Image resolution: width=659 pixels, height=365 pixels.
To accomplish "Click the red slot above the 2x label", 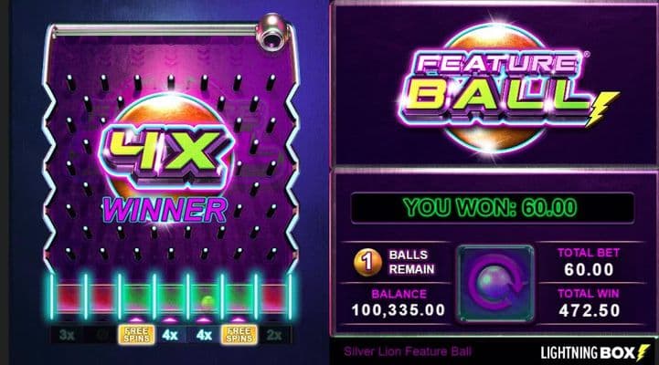I will tap(272, 298).
